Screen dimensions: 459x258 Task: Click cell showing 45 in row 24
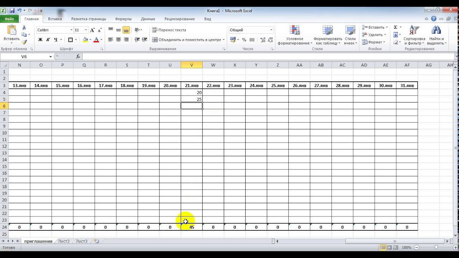pyautogui.click(x=191, y=227)
